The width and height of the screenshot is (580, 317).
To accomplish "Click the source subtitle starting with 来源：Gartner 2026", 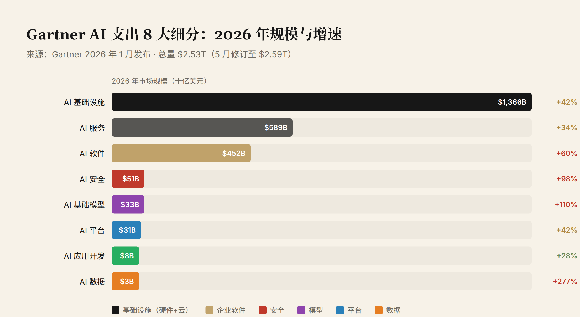I will click(159, 54).
